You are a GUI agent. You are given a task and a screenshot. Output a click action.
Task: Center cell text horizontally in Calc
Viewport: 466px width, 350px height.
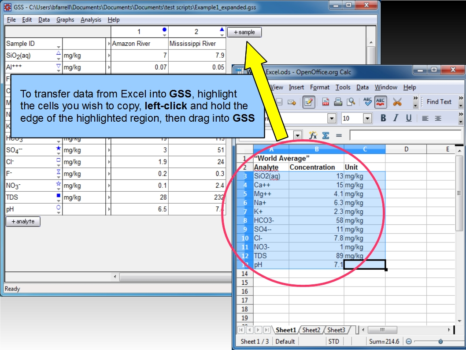point(438,118)
